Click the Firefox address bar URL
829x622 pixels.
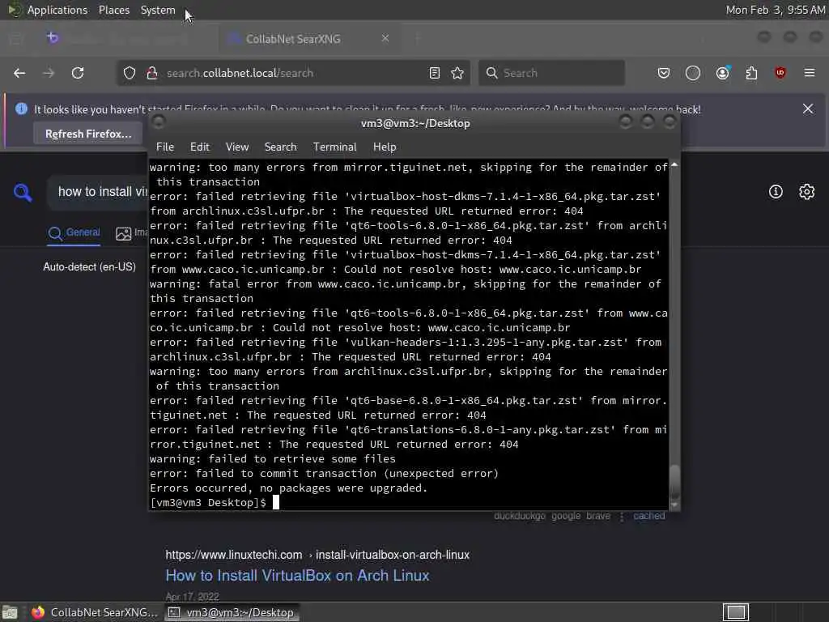click(240, 73)
